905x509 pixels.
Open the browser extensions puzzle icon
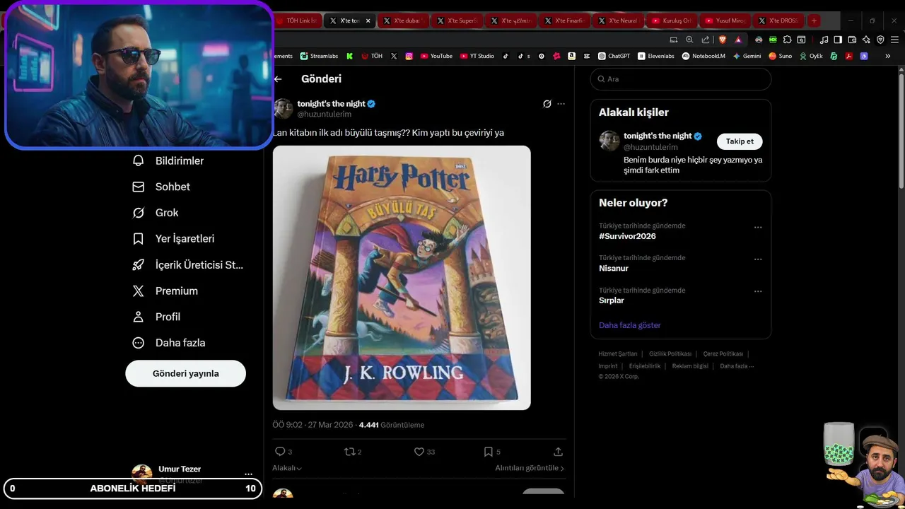point(788,40)
